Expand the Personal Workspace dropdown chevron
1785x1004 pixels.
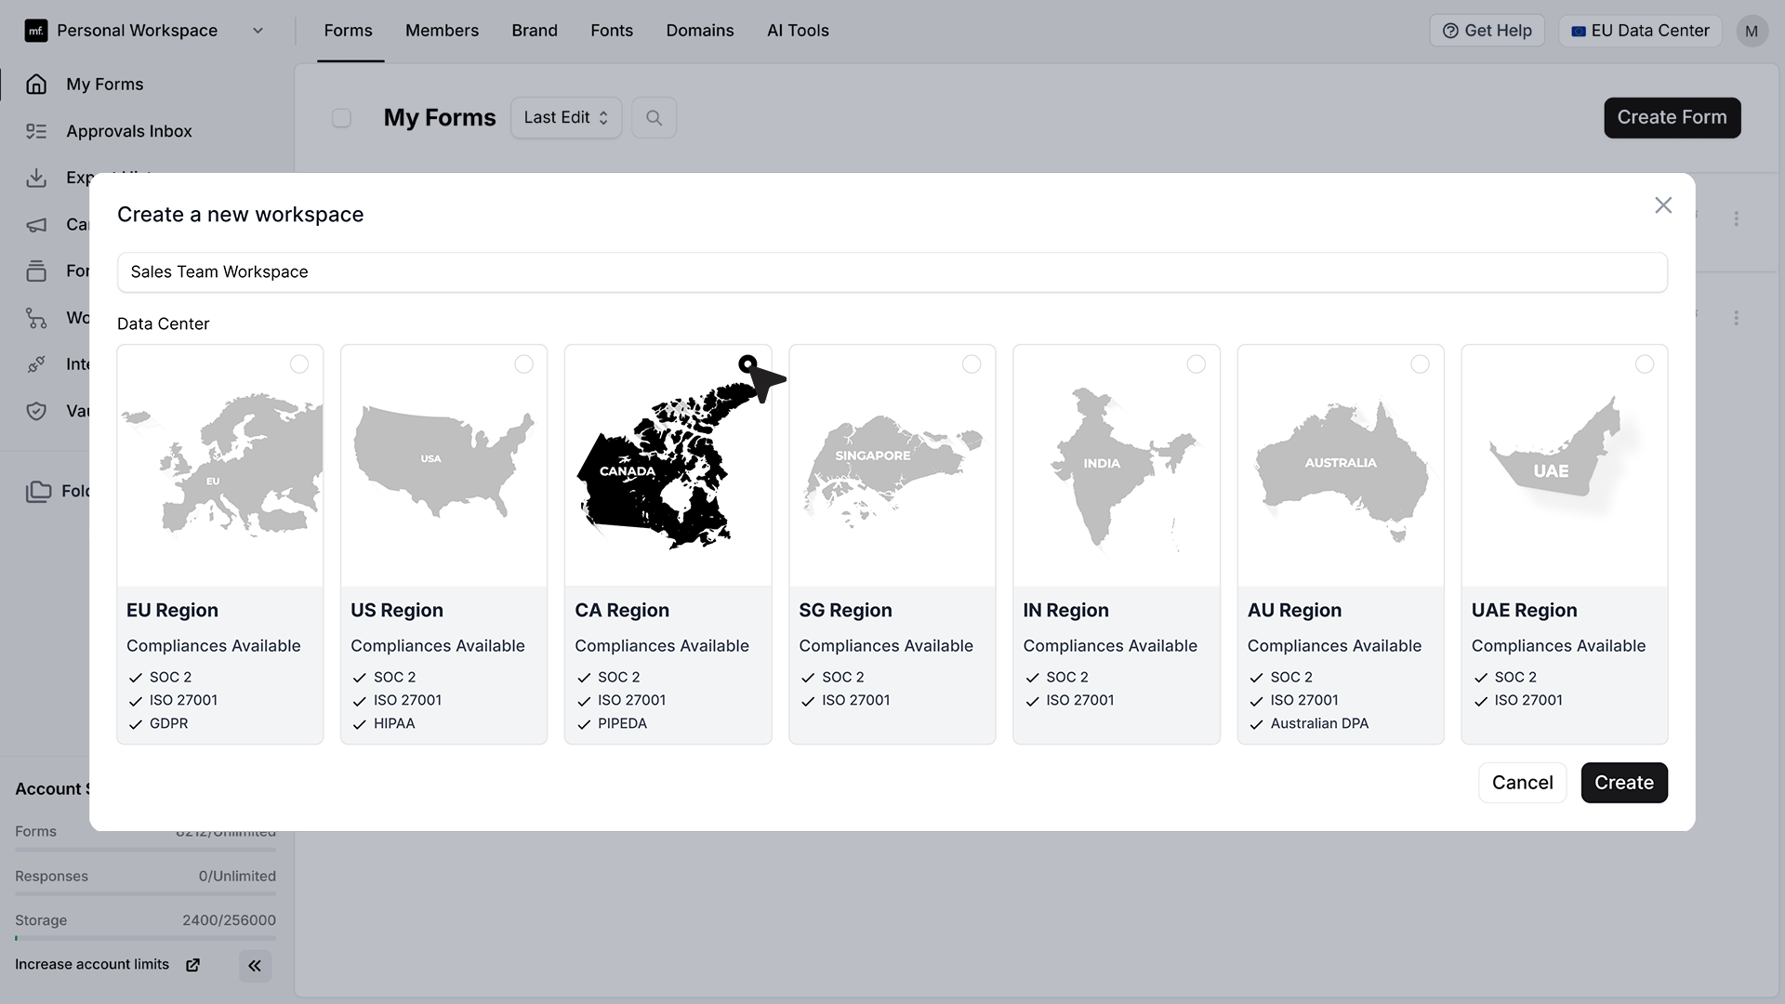258,31
